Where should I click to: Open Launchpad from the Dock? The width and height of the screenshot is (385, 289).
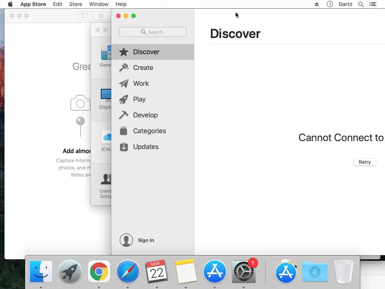click(x=70, y=272)
